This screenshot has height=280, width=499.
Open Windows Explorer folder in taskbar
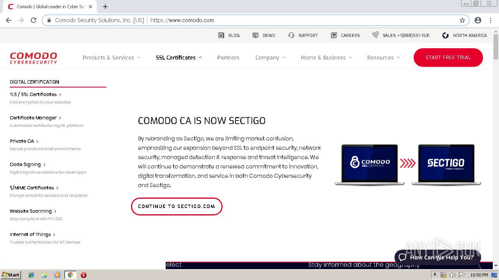tap(44, 275)
